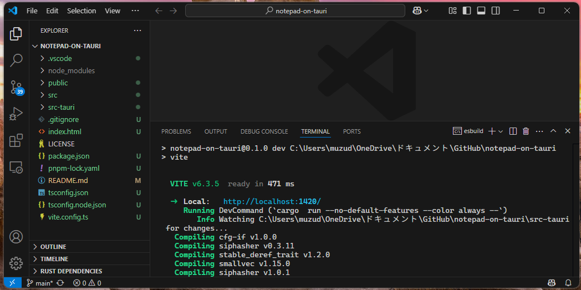Open vite.config.ts file
The height and width of the screenshot is (290, 581).
(90, 217)
